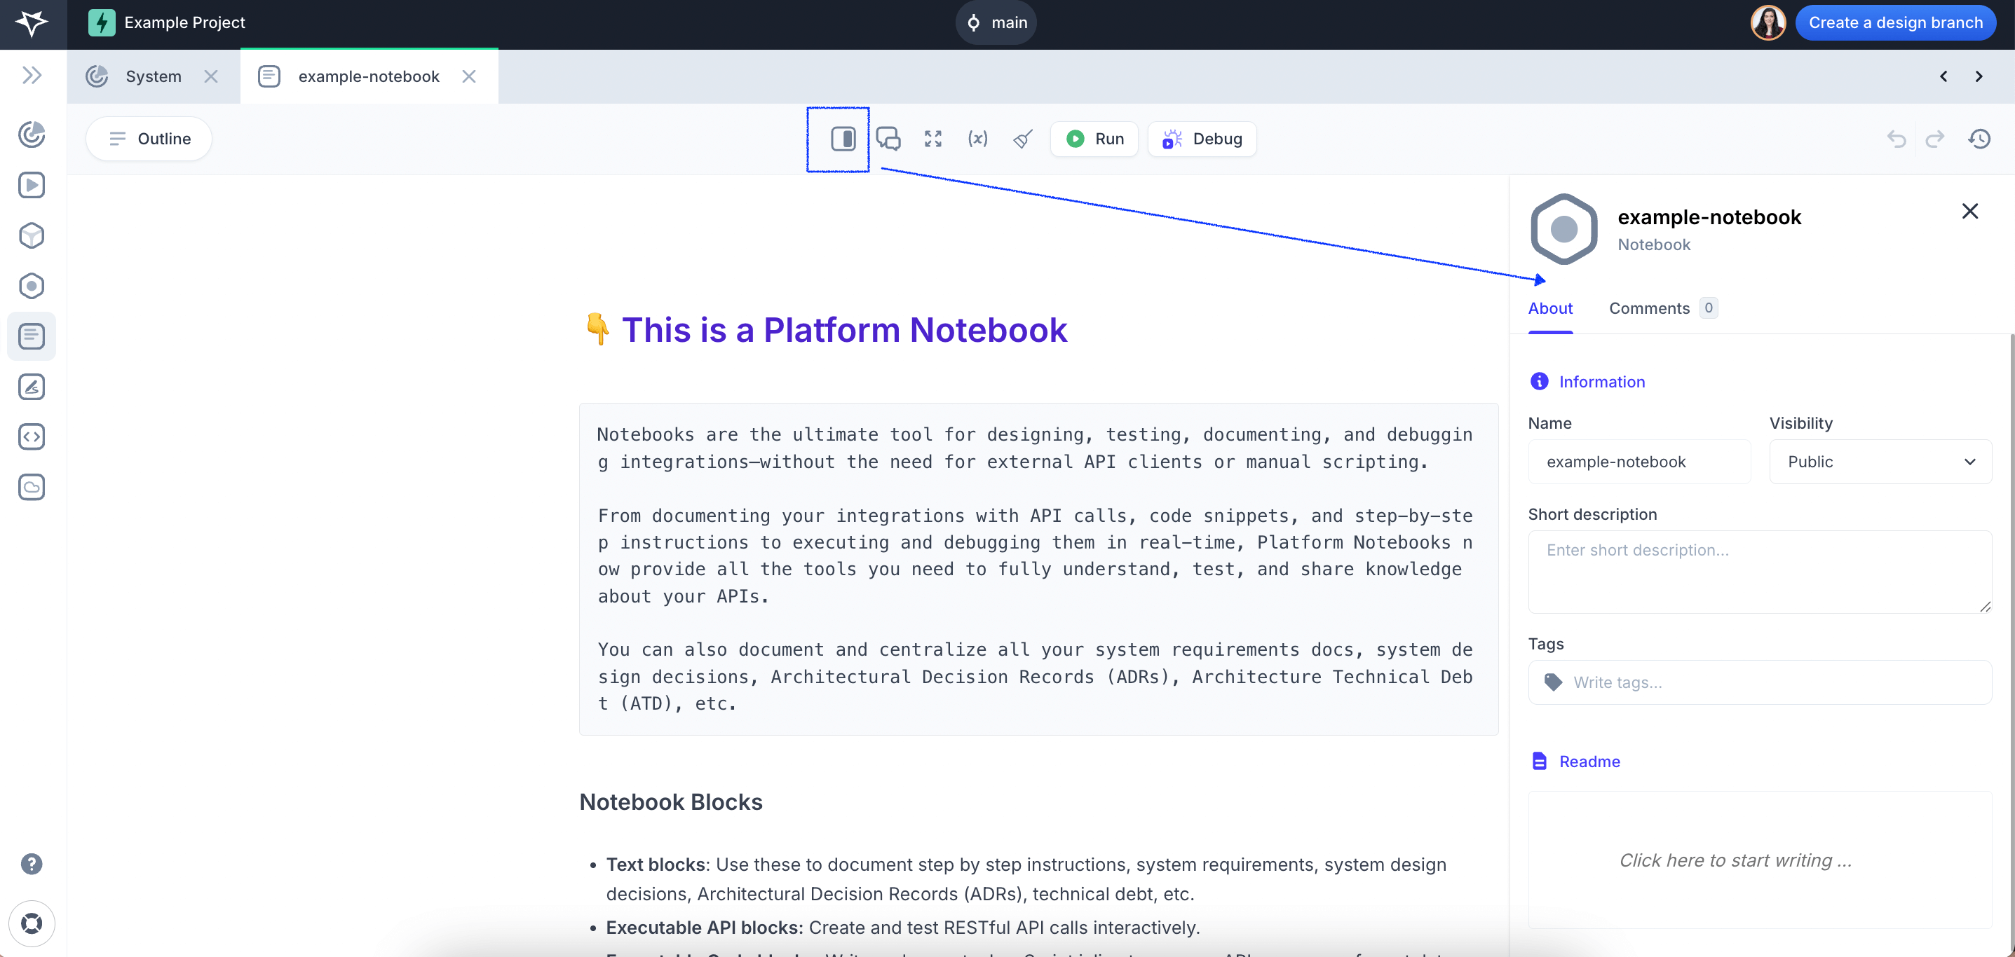
Task: Go to next tab with right chevron
Action: (x=1979, y=76)
